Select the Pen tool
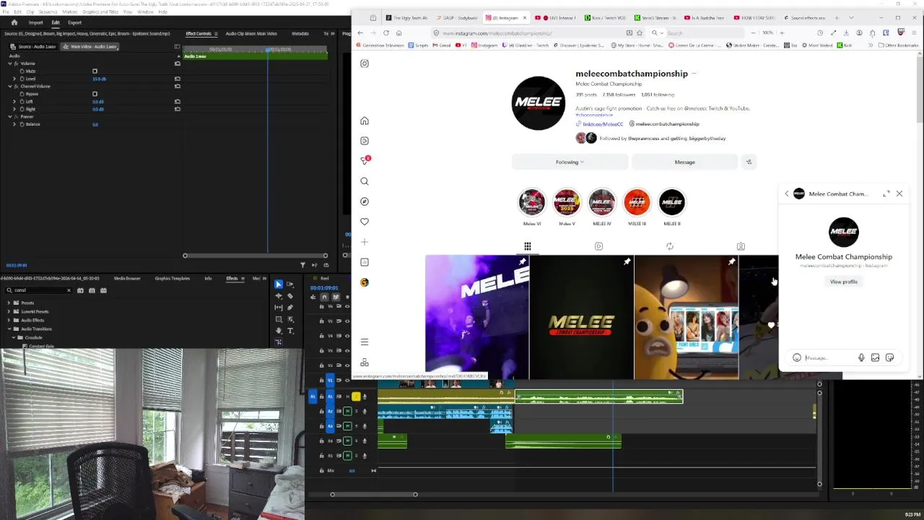Viewport: 924px width, 520px height. 290,308
